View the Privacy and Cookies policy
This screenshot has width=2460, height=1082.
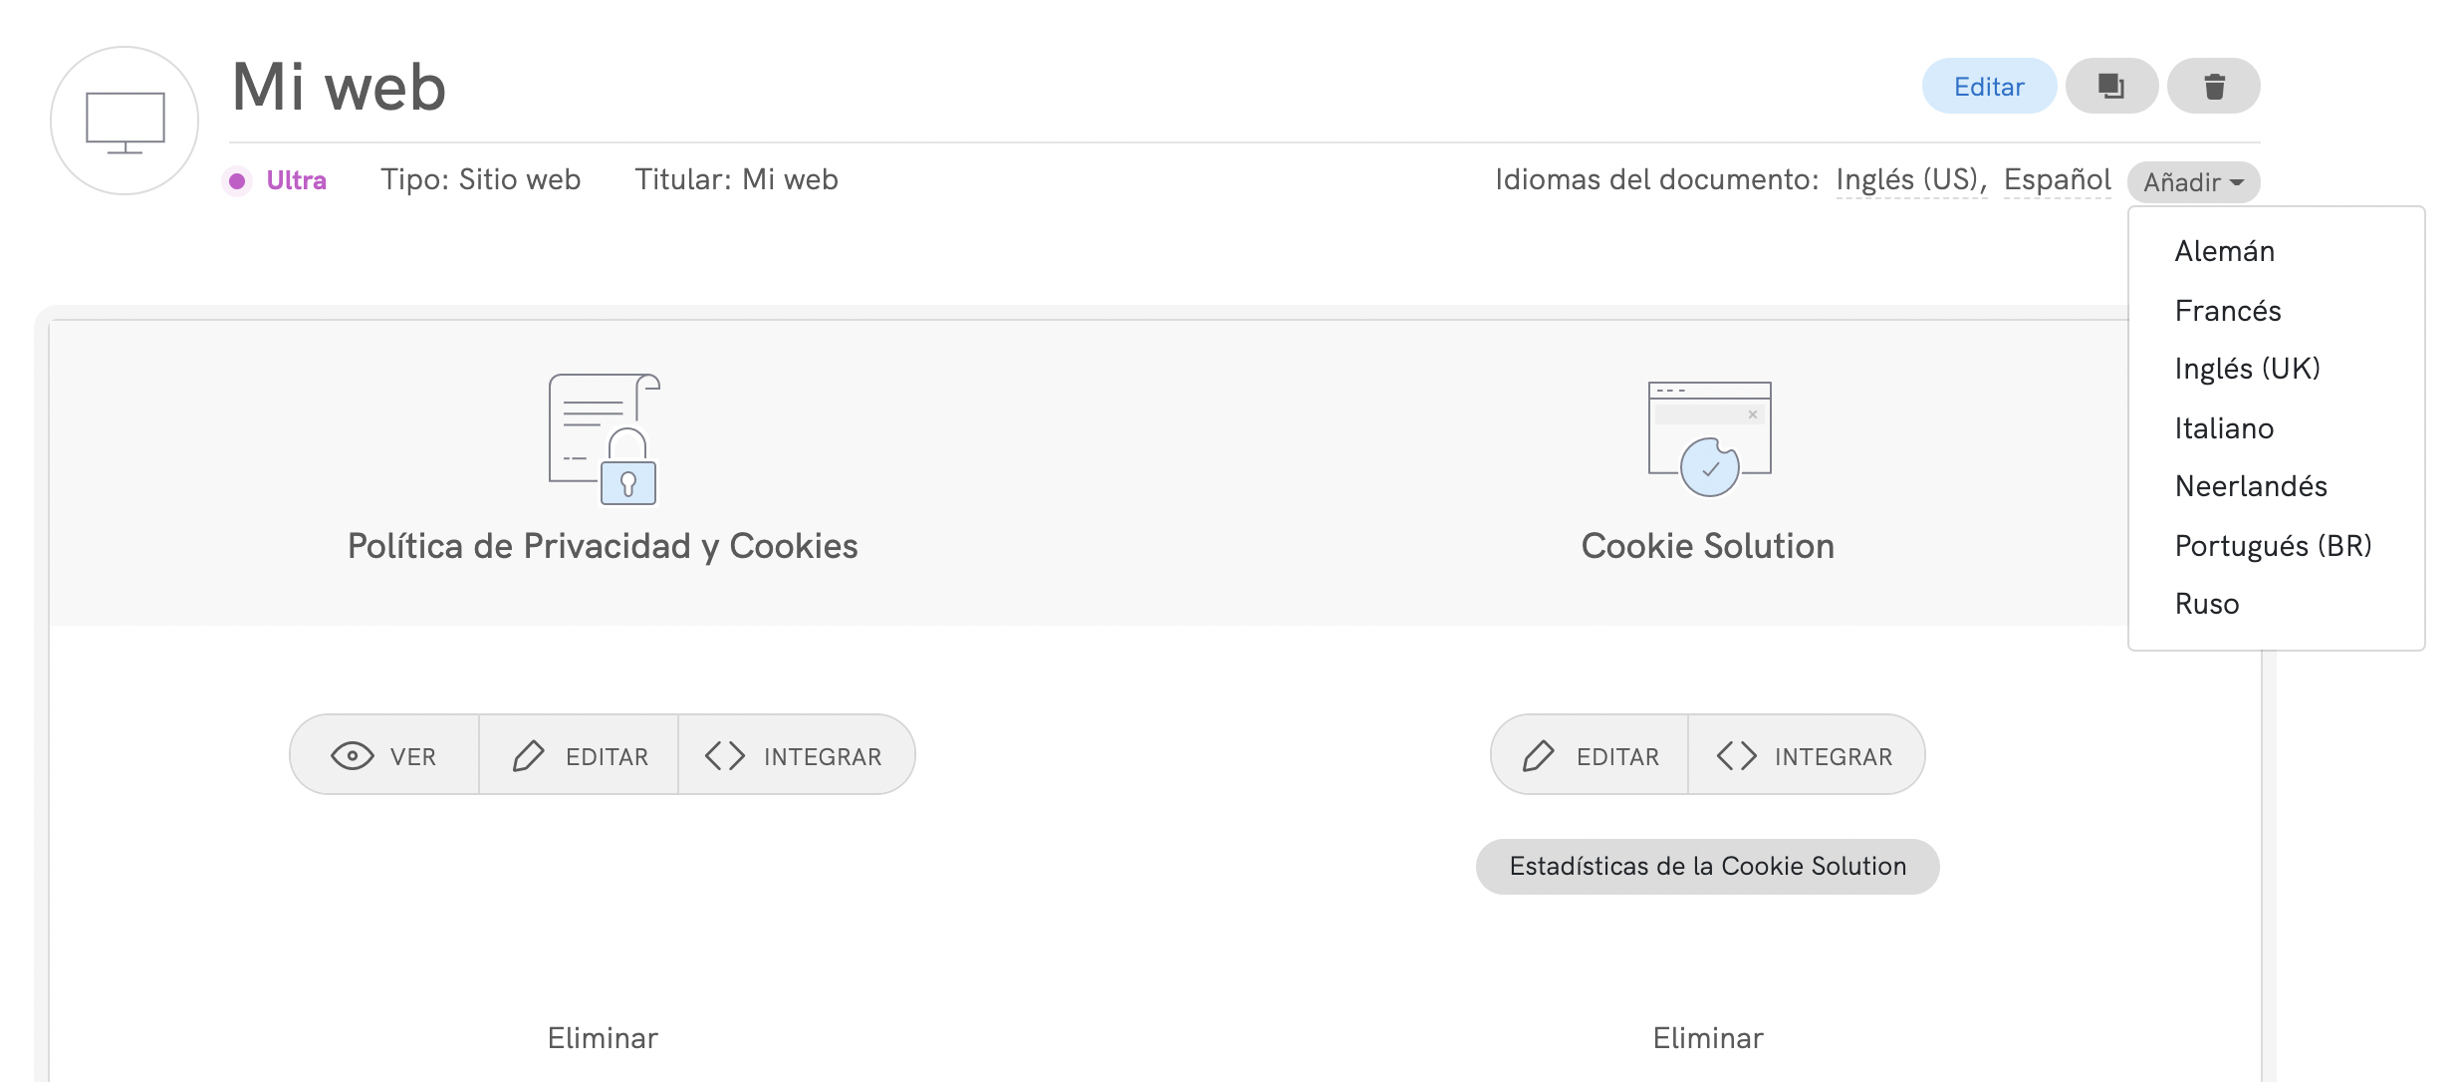(384, 755)
